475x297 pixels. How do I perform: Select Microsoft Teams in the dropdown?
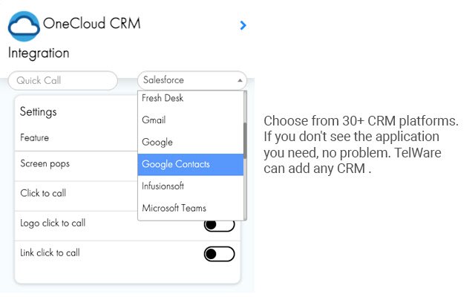pos(191,208)
